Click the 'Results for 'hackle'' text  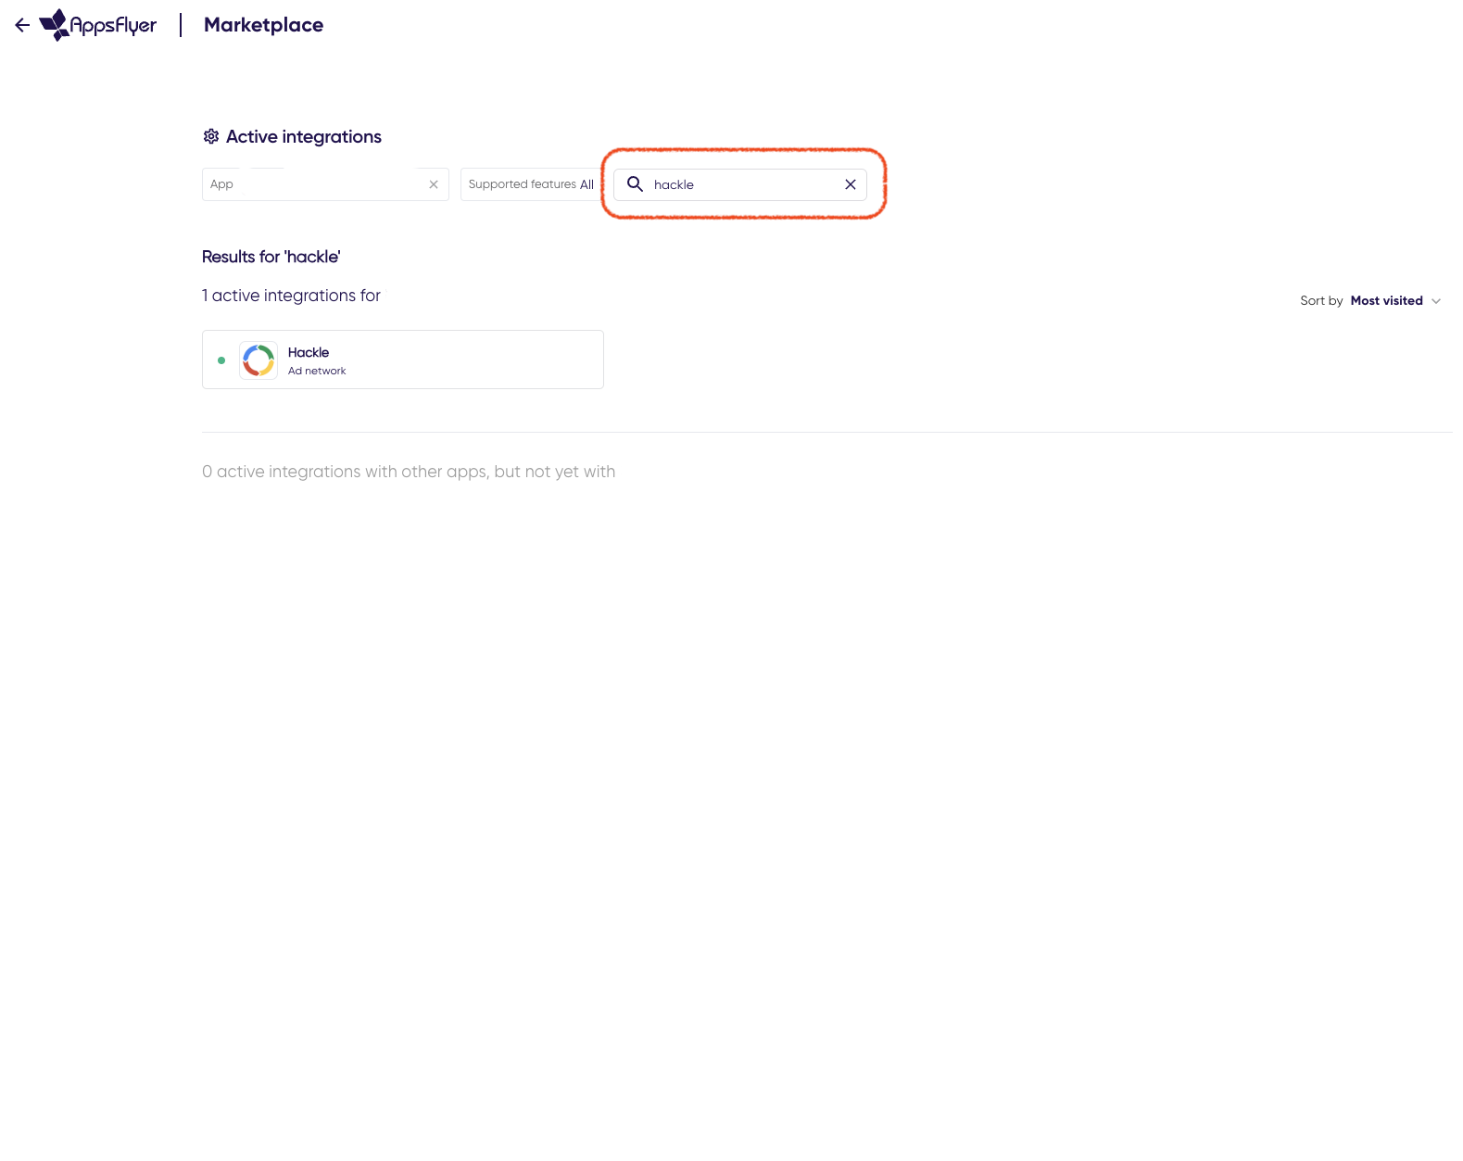pos(271,257)
